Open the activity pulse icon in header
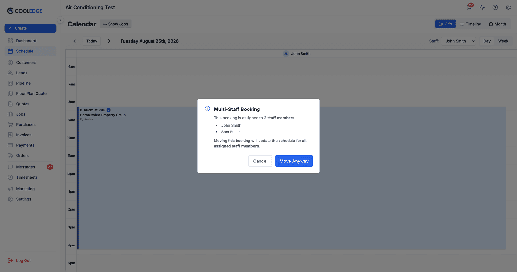517x272 pixels. 482,7
